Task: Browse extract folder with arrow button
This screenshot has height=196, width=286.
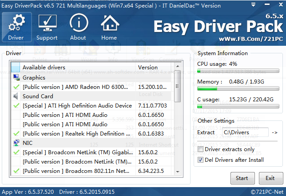Action: 275,132
